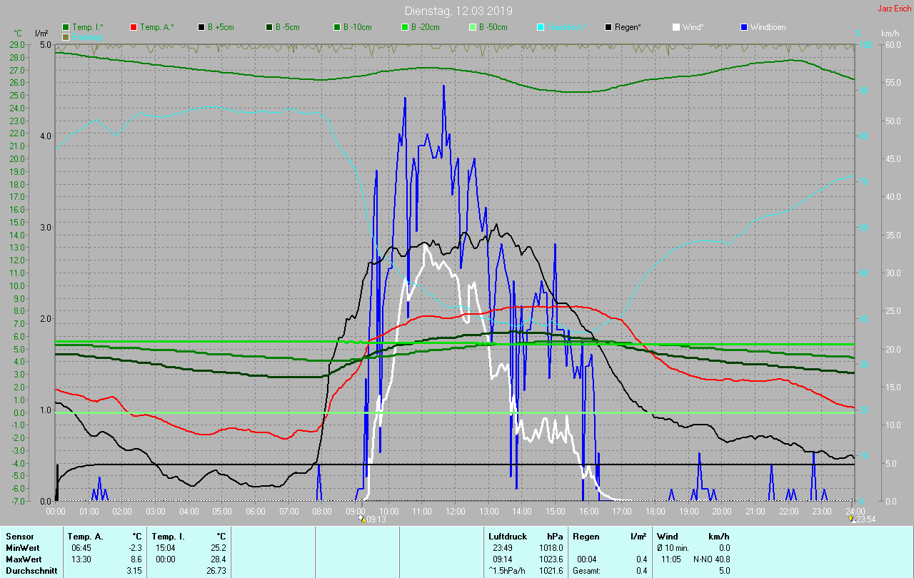The image size is (914, 578).
Task: Click the bright green B -20cm legend square
Action: tap(406, 27)
